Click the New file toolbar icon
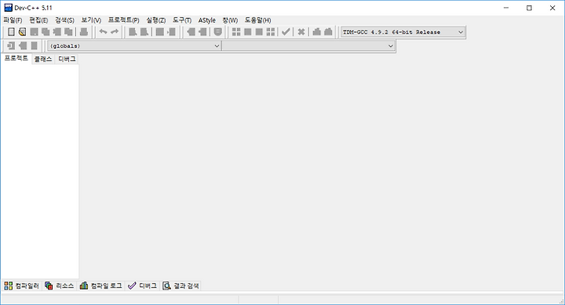Screen dimensions: 565x305 [x=11, y=32]
